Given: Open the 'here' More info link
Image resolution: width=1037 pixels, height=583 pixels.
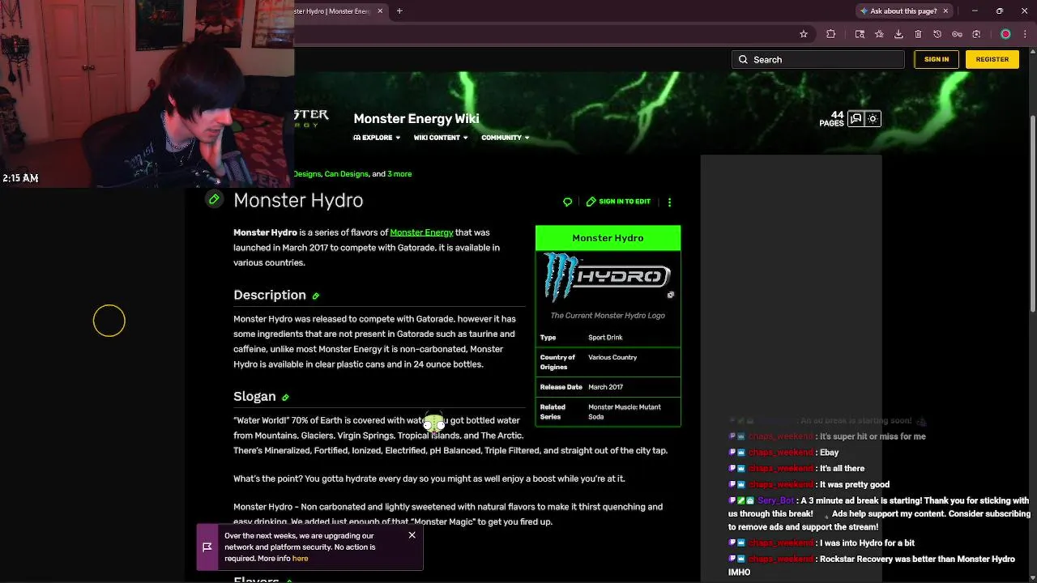Looking at the screenshot, I should 300,559.
